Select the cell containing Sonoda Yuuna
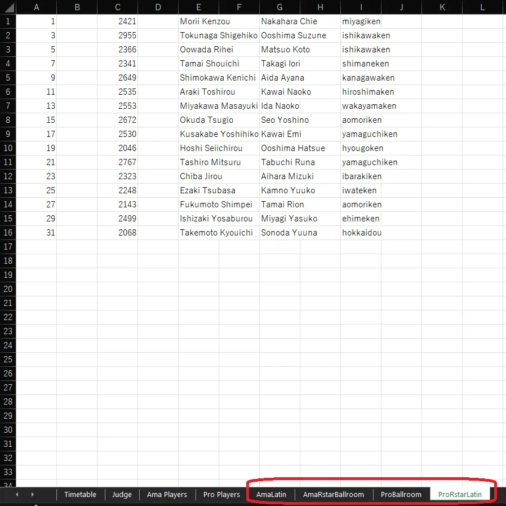506x506 pixels. (x=288, y=233)
